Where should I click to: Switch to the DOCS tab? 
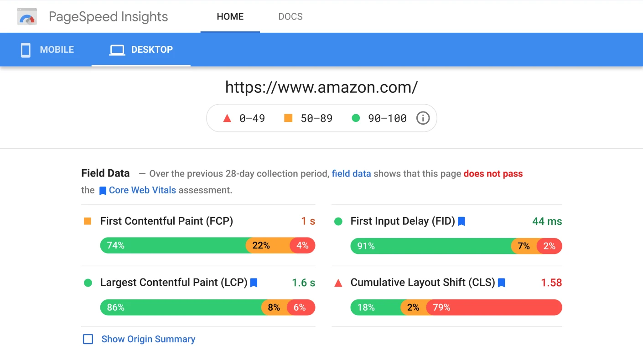[x=290, y=16]
